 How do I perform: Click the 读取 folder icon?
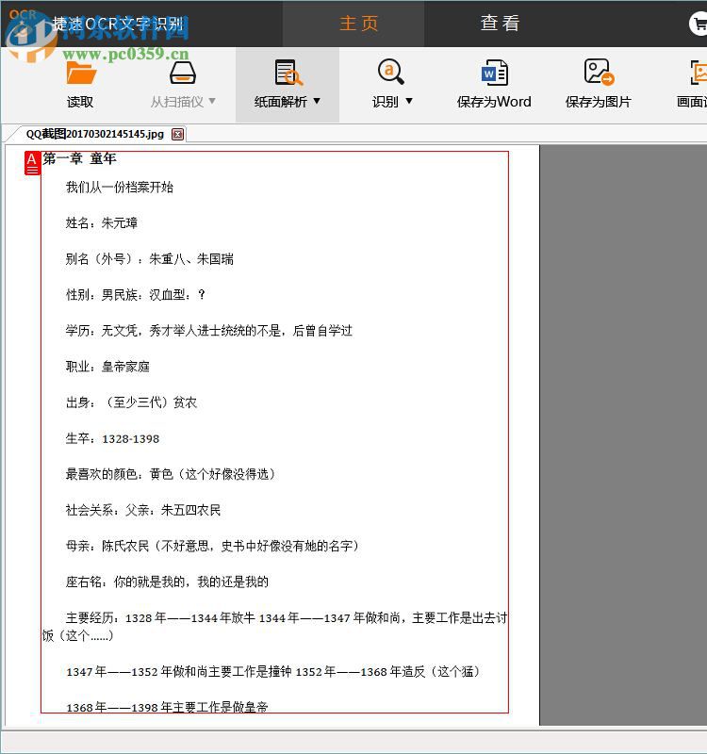click(x=81, y=74)
